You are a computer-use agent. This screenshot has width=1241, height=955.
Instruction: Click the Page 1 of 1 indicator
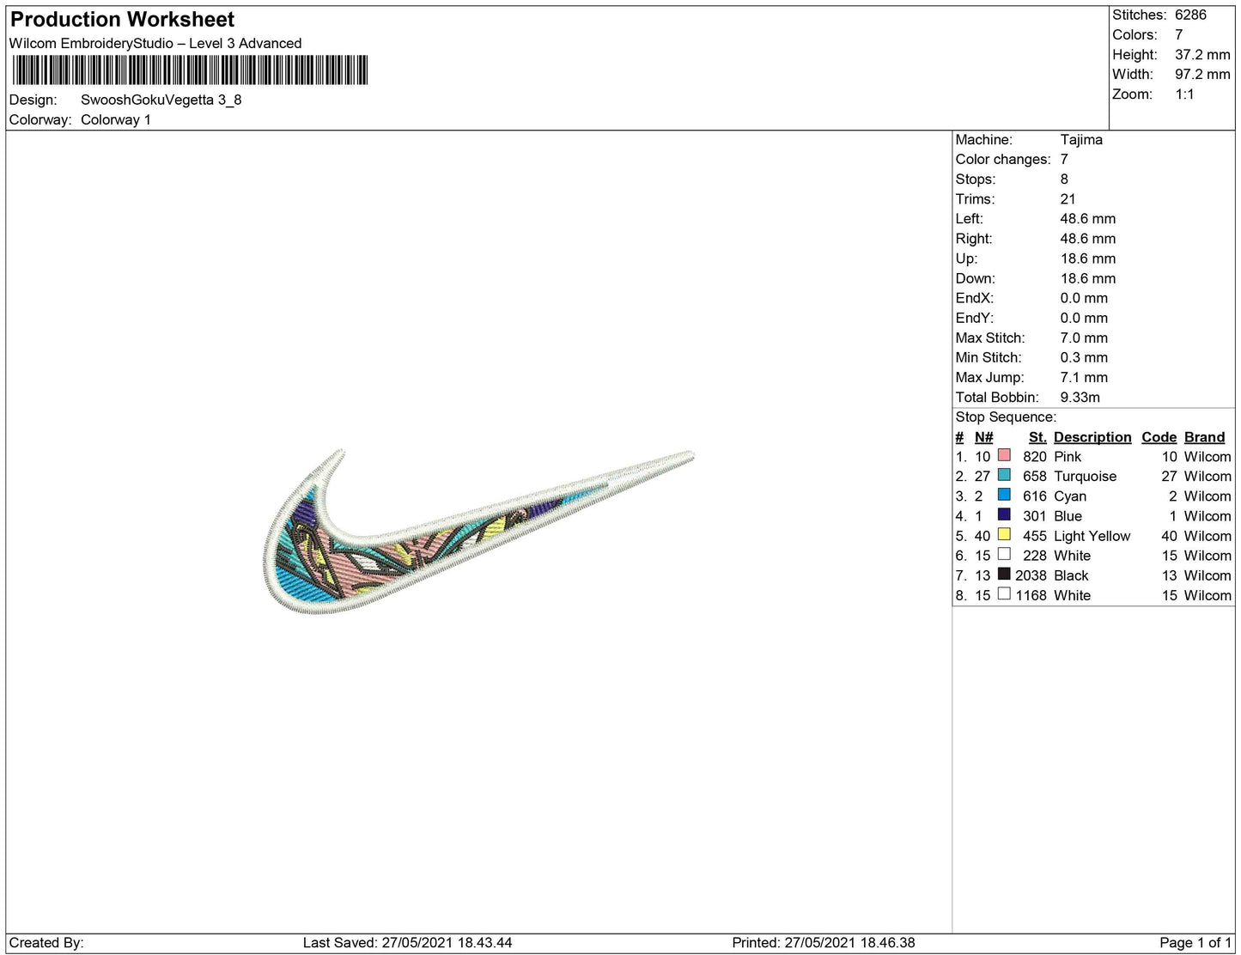click(1195, 943)
